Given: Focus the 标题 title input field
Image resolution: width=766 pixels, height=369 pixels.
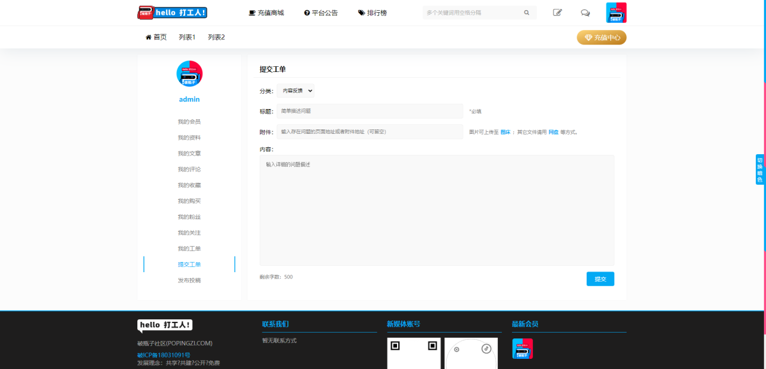Looking at the screenshot, I should pyautogui.click(x=370, y=111).
